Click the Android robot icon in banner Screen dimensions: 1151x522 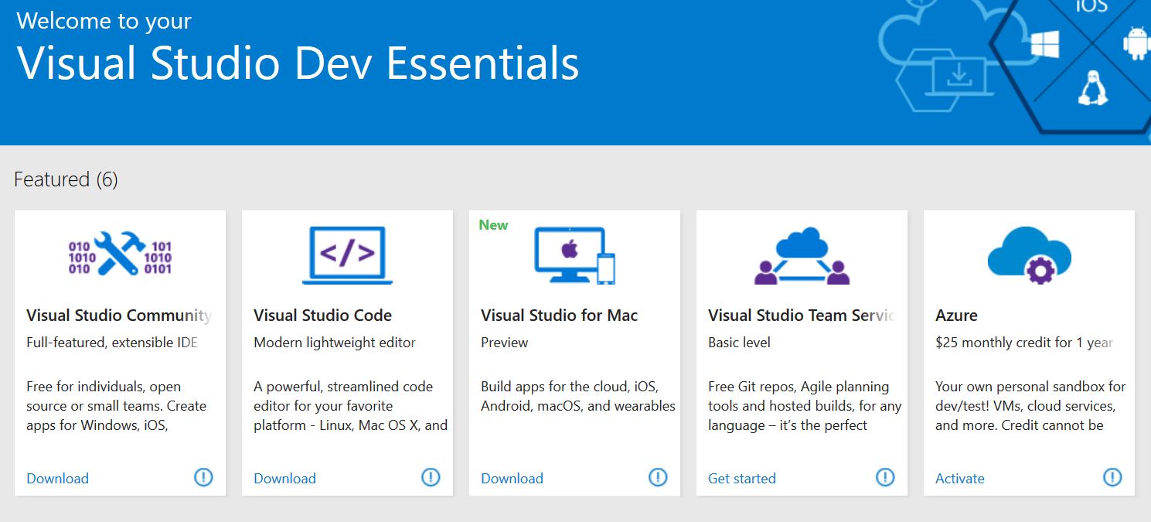[x=1136, y=43]
